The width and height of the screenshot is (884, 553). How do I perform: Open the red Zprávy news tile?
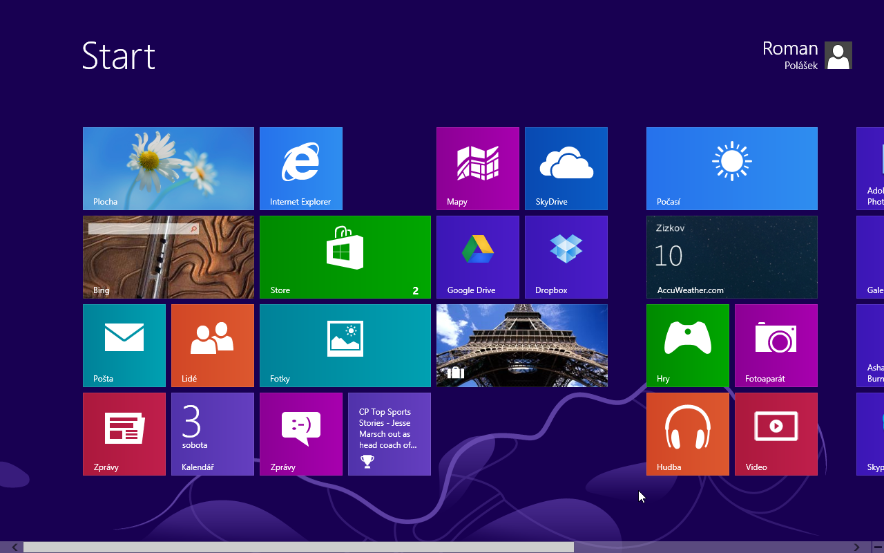point(124,434)
